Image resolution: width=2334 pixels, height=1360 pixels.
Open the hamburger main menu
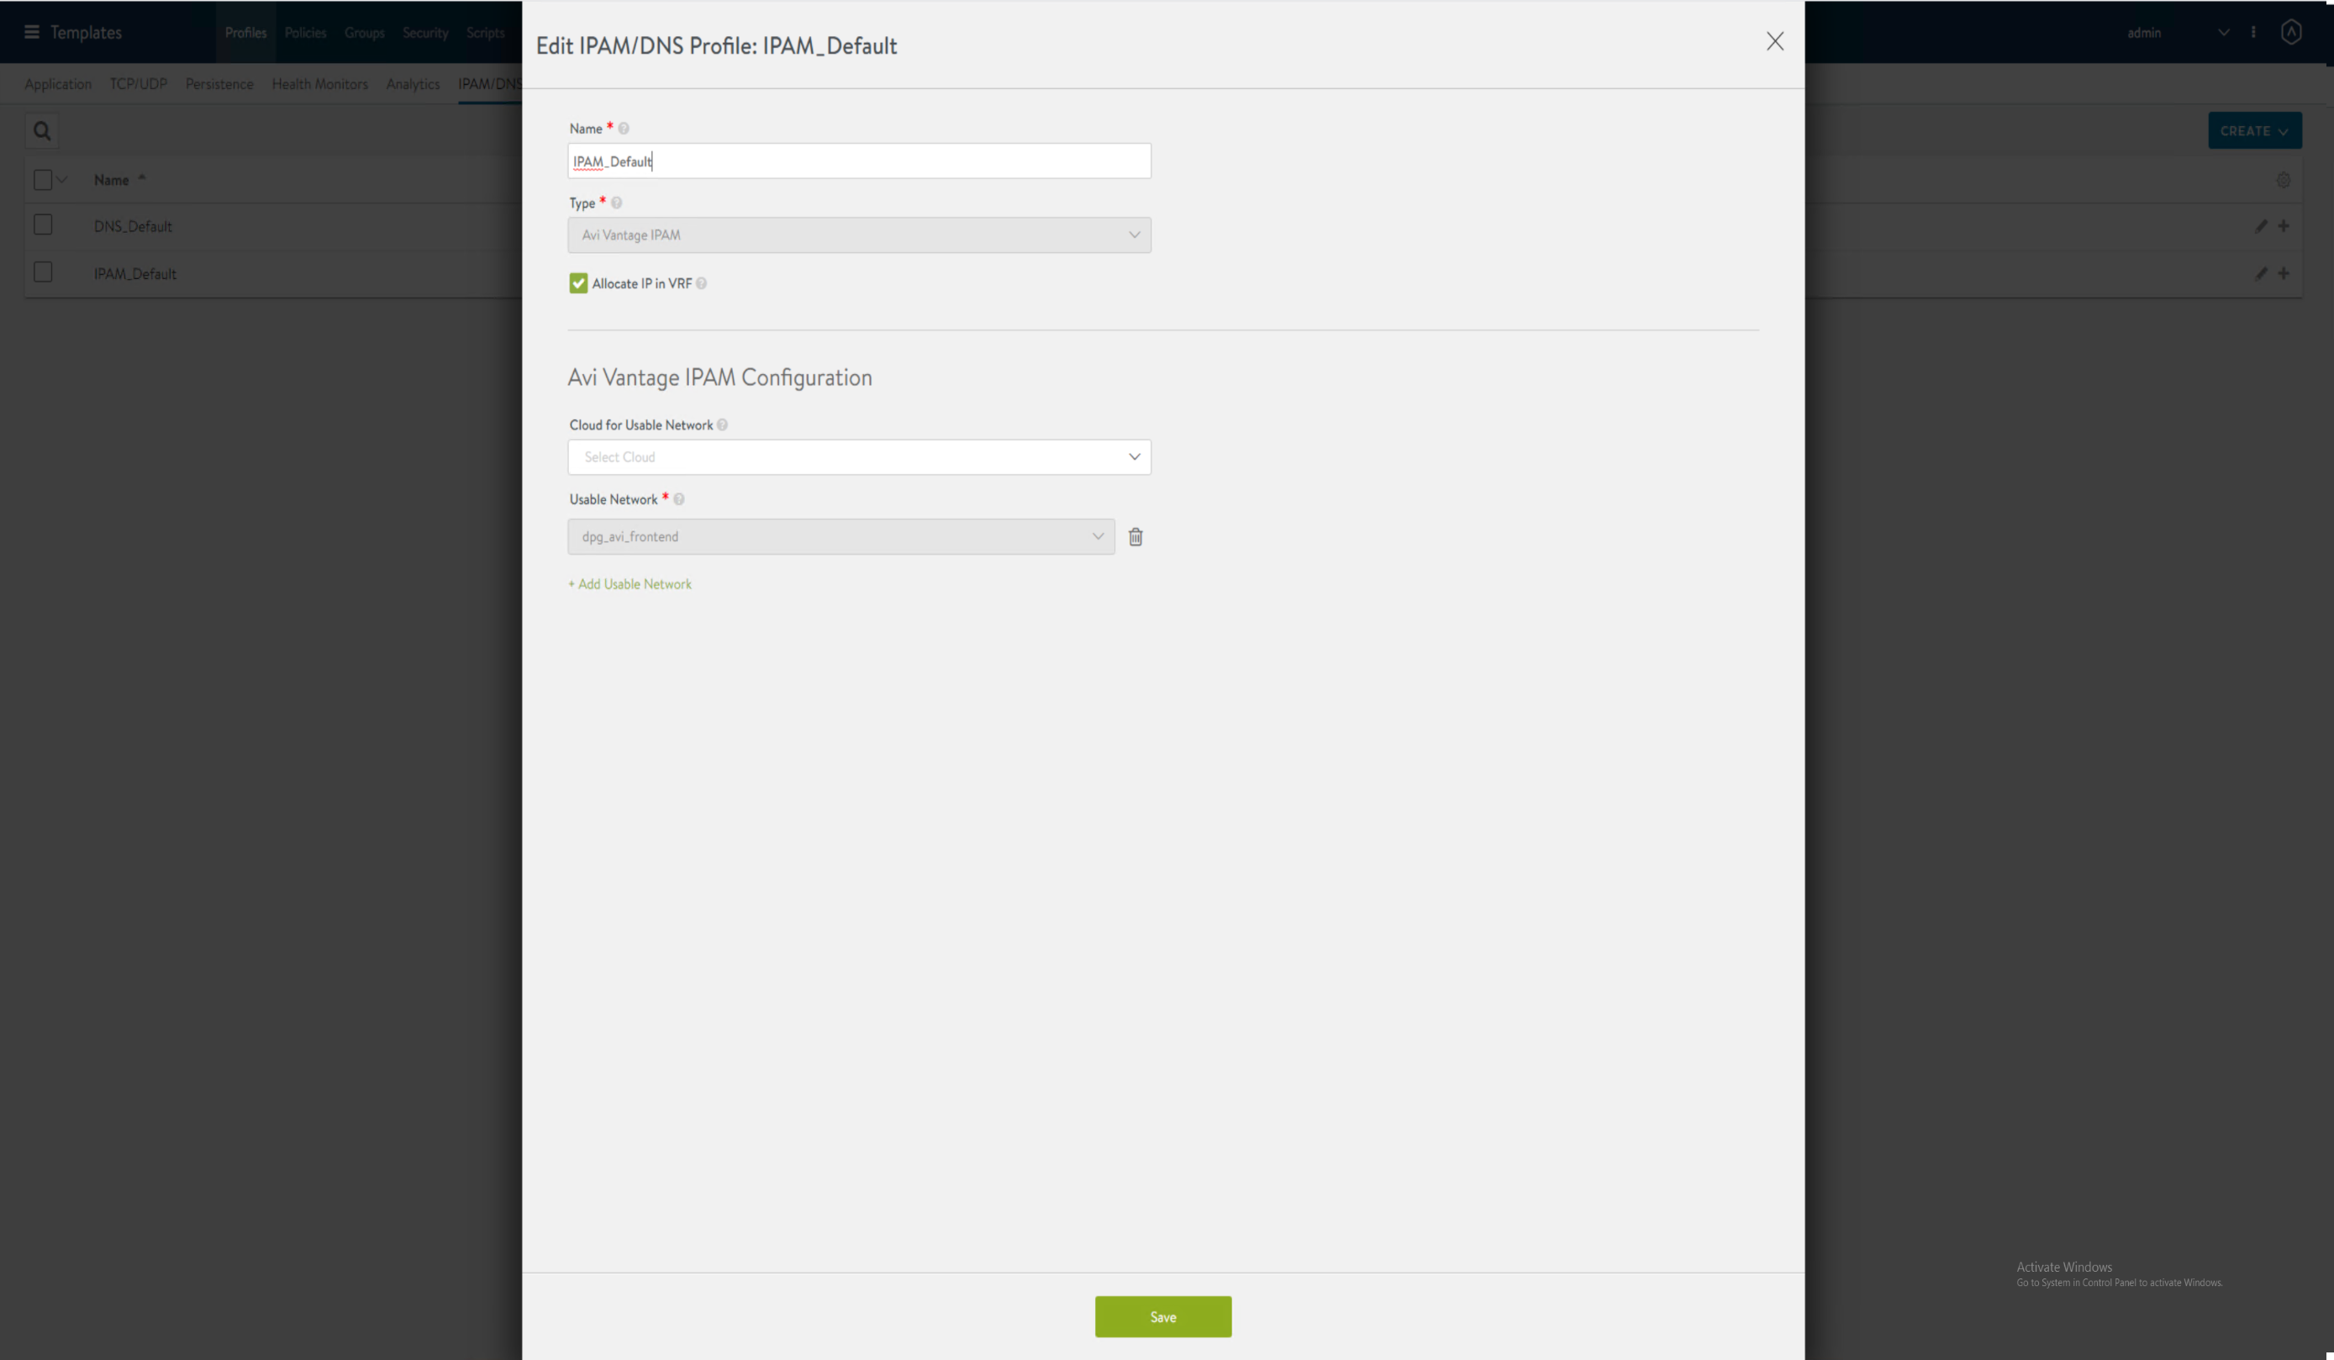[x=31, y=33]
